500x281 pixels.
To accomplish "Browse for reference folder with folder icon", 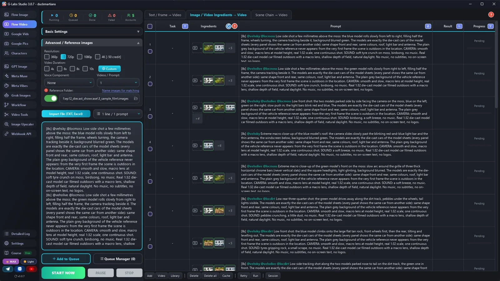I will click(136, 99).
